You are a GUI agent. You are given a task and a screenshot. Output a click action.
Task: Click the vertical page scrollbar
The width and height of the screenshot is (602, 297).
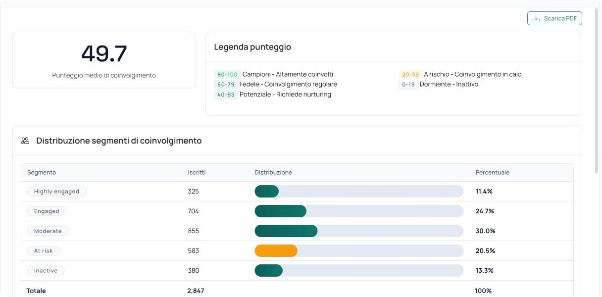click(597, 92)
